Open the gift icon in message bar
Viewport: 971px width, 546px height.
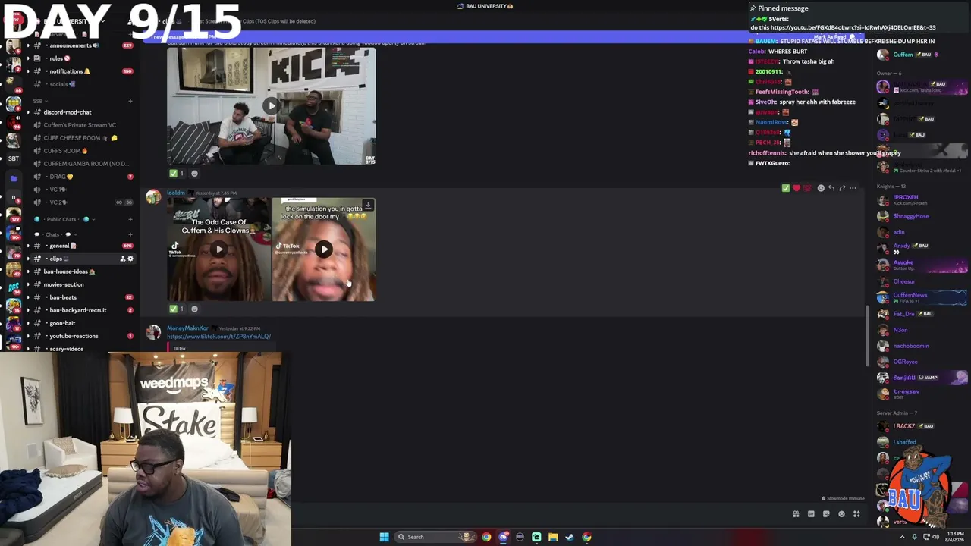(796, 514)
